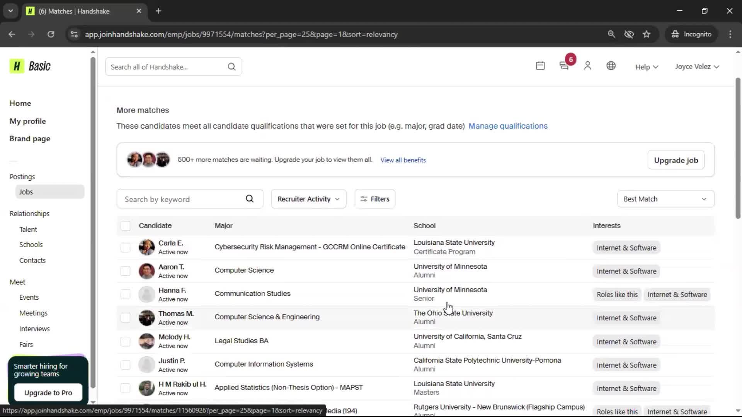
Task: Check the box for Carla E.
Action: (x=125, y=247)
